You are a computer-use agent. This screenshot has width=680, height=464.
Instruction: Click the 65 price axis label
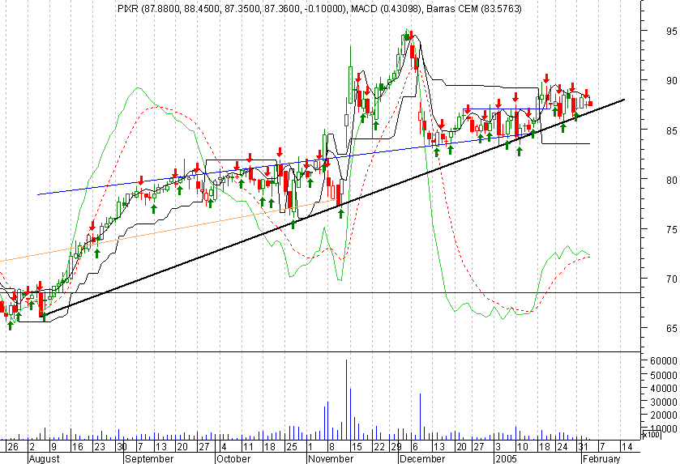pos(671,329)
